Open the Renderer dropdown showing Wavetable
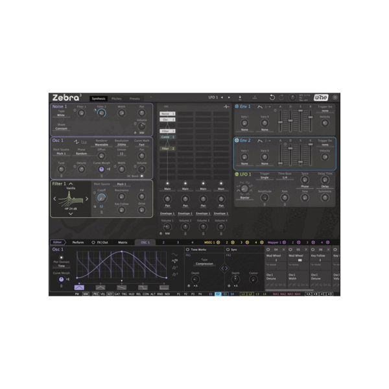389x389 pixels. pyautogui.click(x=102, y=145)
